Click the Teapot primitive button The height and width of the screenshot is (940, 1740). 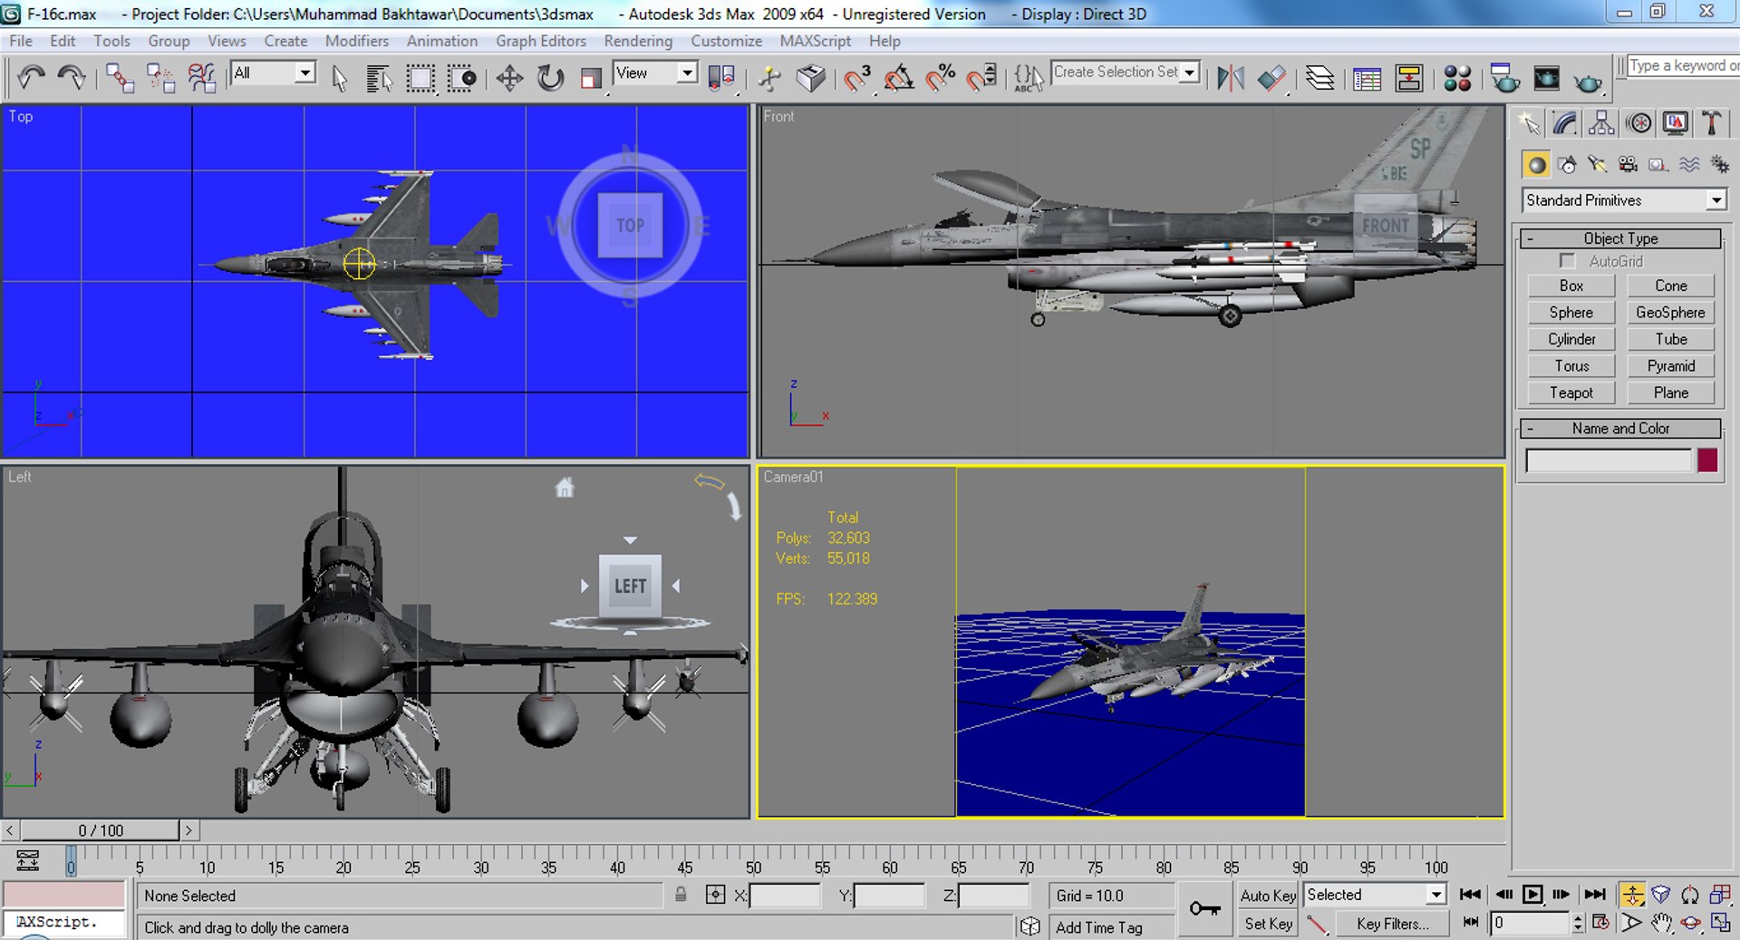[1571, 392]
